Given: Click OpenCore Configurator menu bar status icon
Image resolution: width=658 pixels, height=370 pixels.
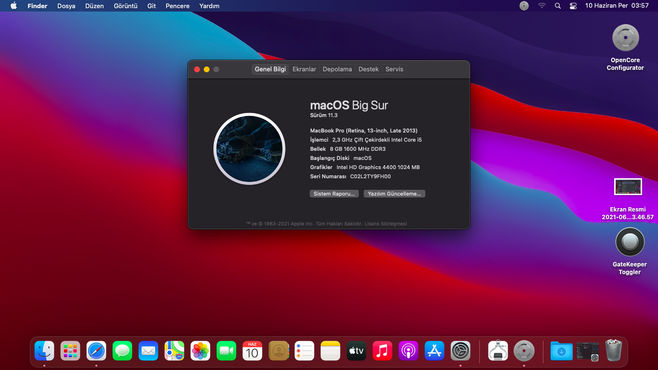Looking at the screenshot, I should (x=524, y=6).
